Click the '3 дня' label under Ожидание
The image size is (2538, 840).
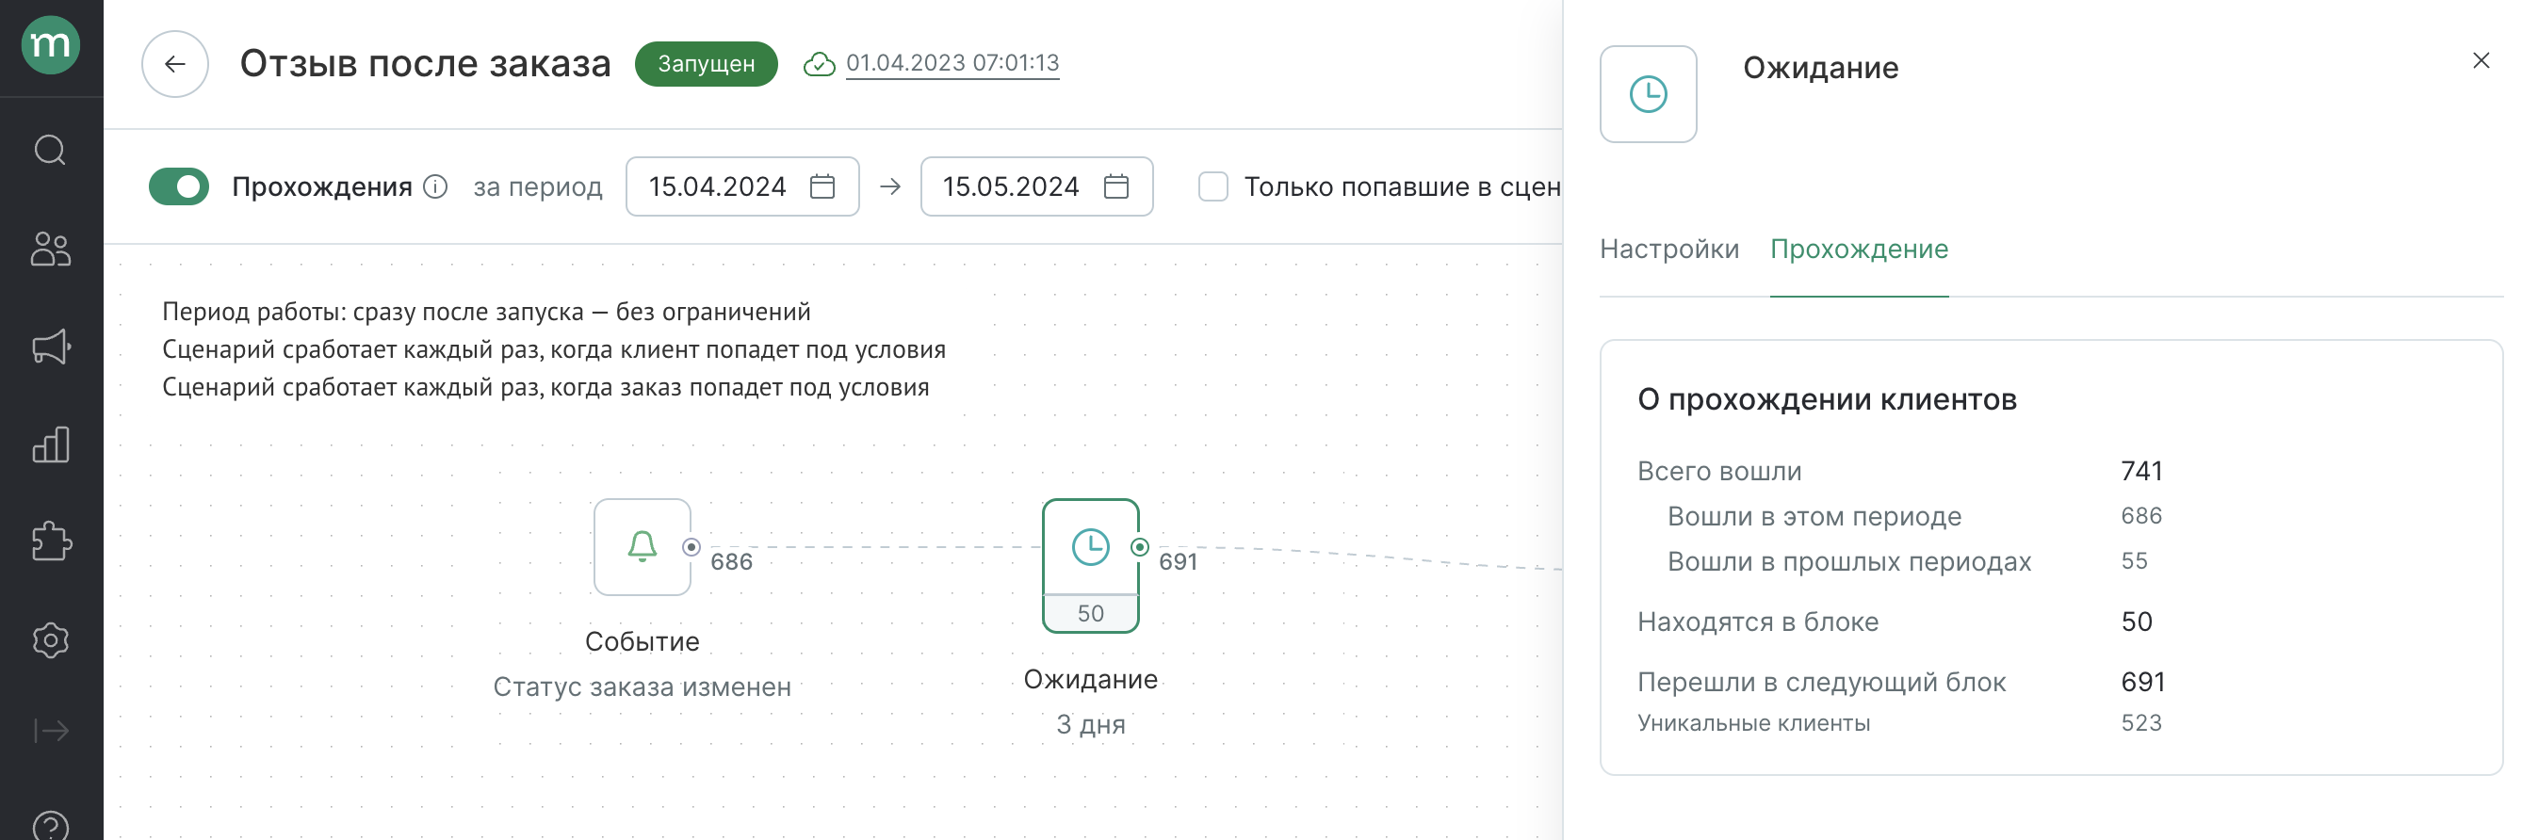[x=1090, y=724]
